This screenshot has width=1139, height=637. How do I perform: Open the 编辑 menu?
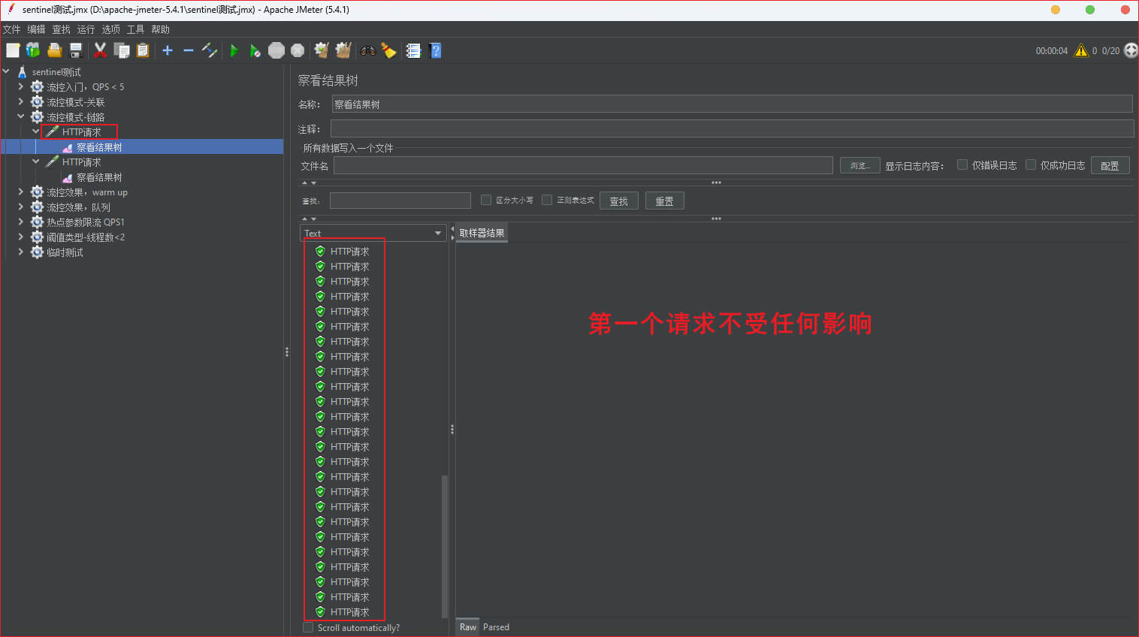pos(36,29)
